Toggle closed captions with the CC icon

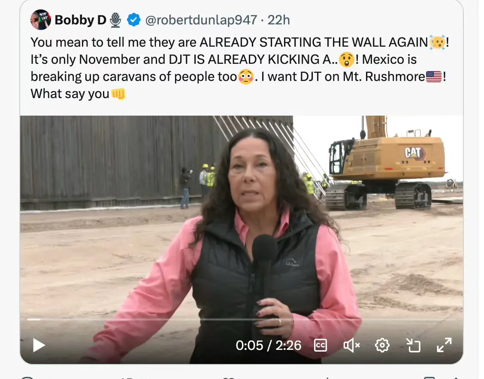pos(321,345)
